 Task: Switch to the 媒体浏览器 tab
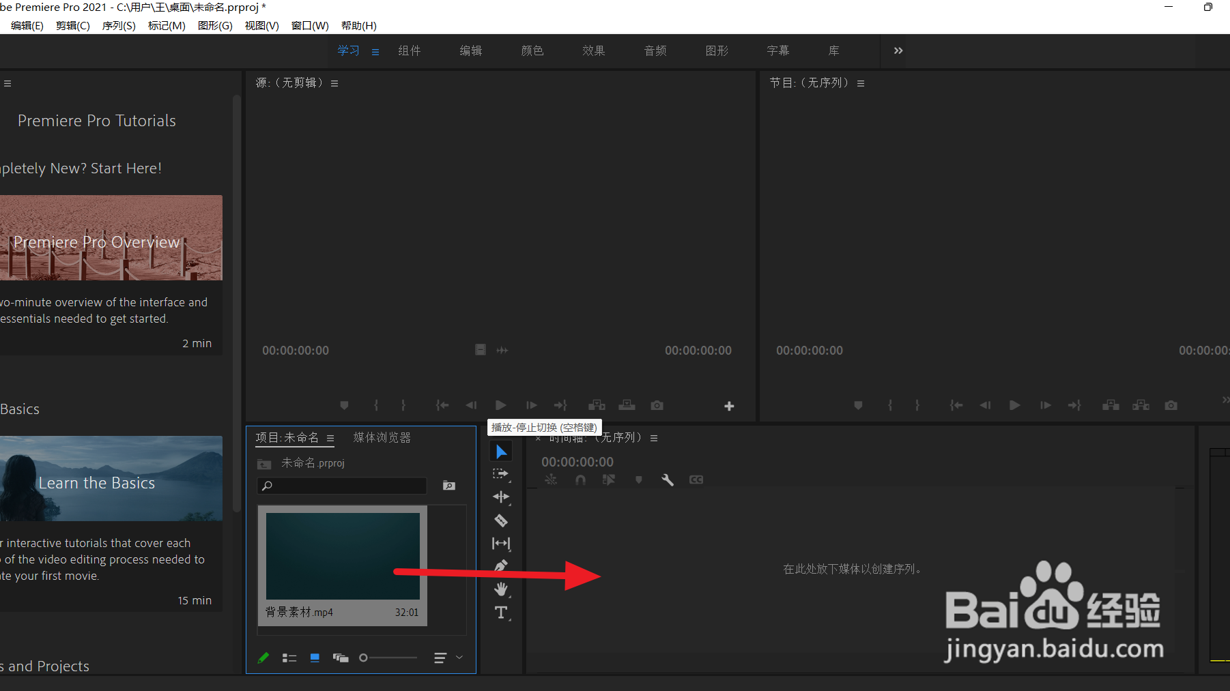382,437
